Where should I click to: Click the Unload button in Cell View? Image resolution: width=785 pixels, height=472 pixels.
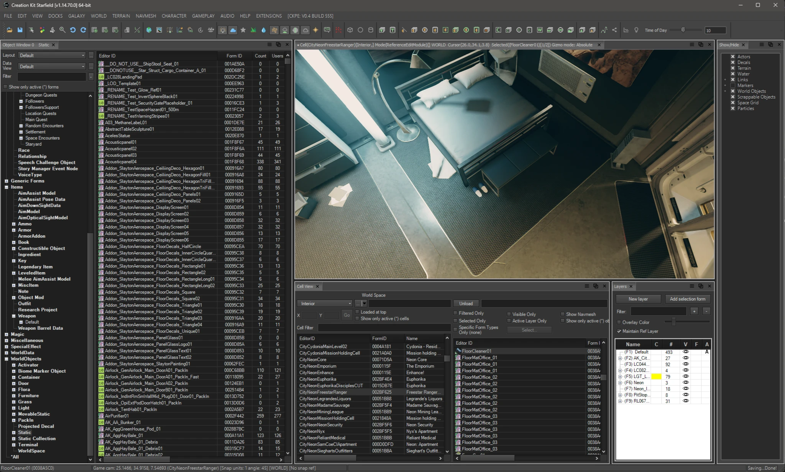pyautogui.click(x=466, y=304)
